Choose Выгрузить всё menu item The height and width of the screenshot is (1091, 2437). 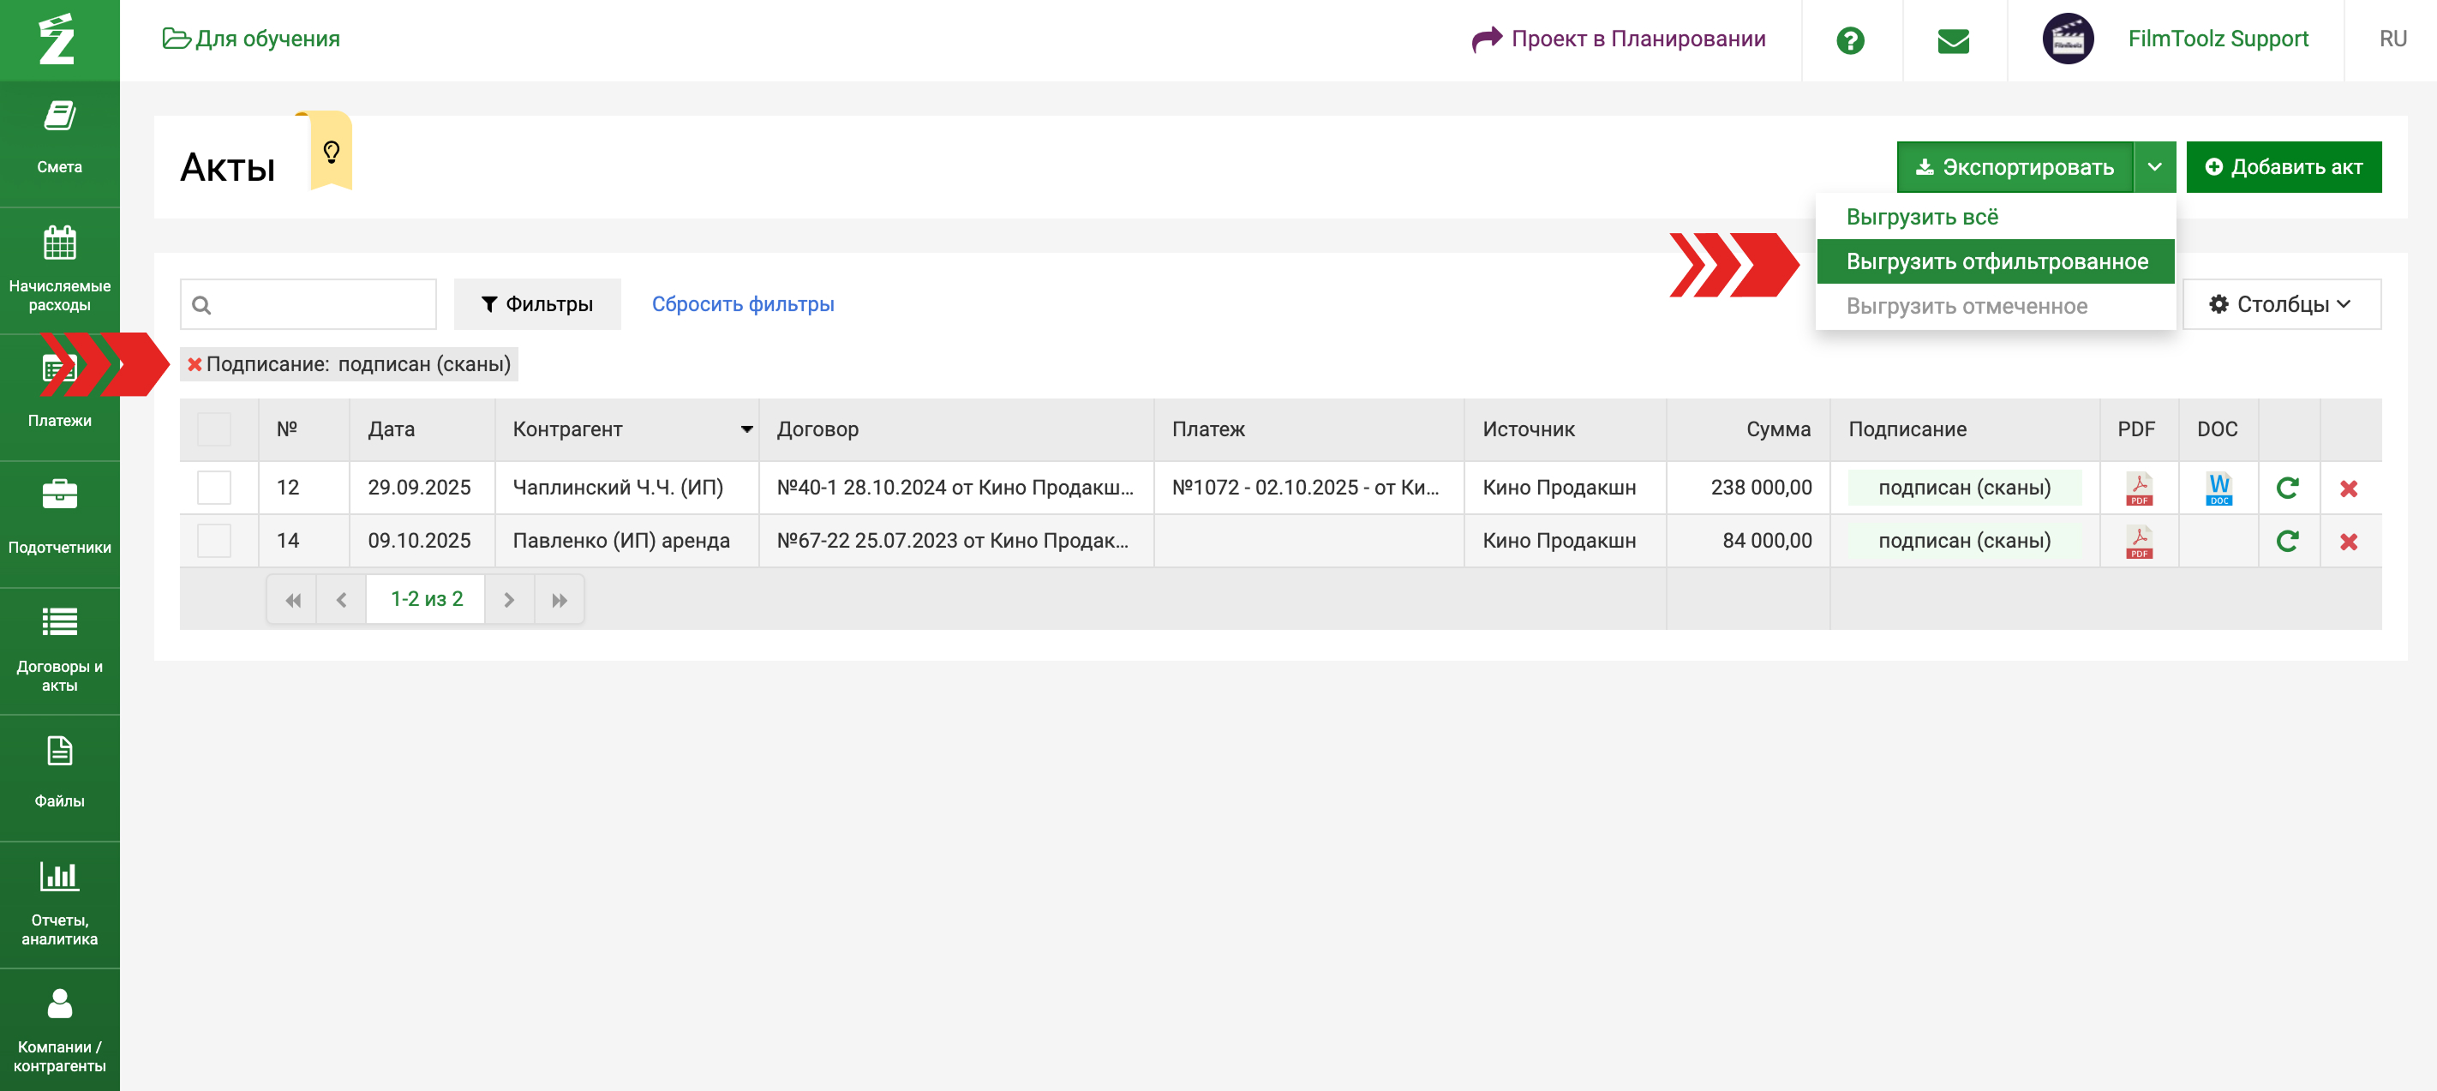click(1921, 217)
